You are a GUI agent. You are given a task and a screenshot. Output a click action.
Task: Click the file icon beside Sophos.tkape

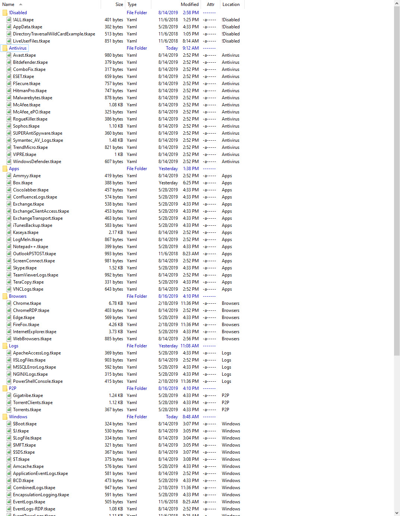point(9,126)
